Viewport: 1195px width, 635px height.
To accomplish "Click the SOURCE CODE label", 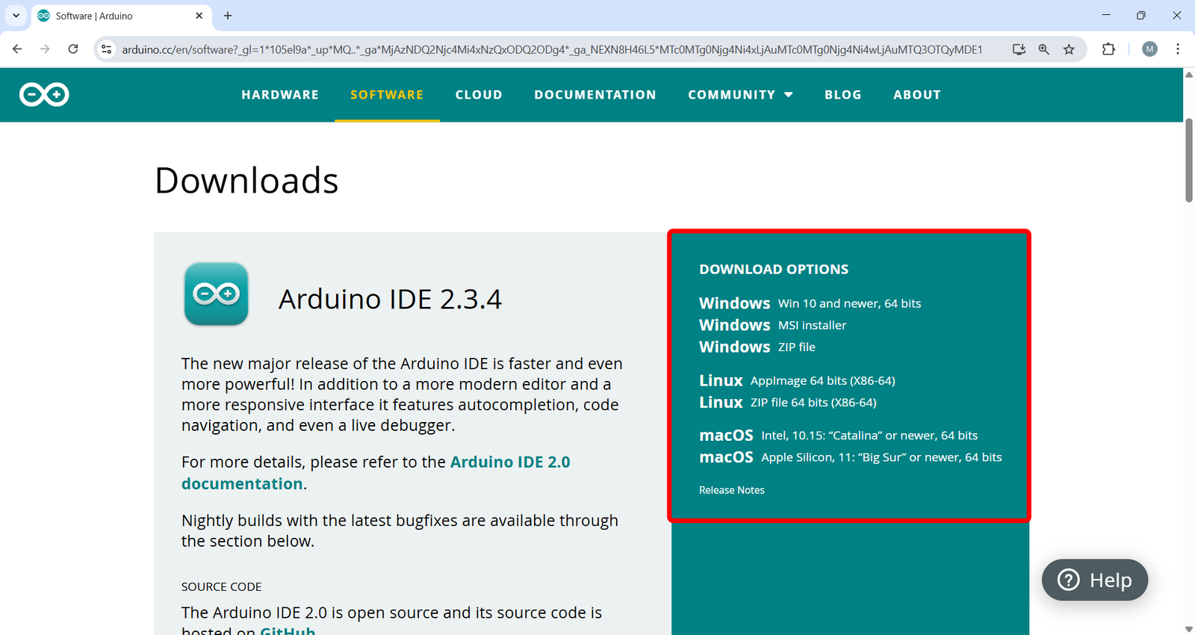I will tap(221, 586).
